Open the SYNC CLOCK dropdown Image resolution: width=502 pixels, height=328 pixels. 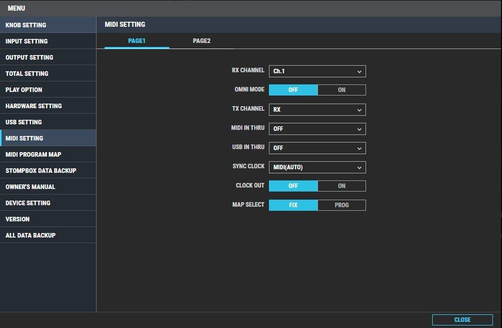pyautogui.click(x=317, y=167)
